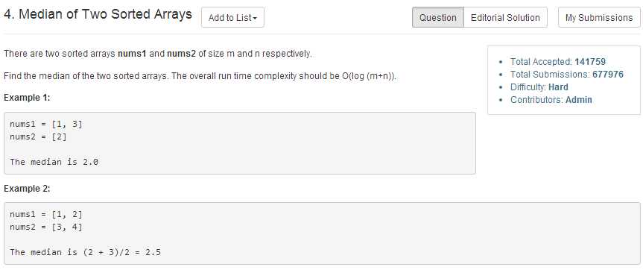643x270 pixels.
Task: Click the Total Submissions count 677976
Action: [x=608, y=75]
